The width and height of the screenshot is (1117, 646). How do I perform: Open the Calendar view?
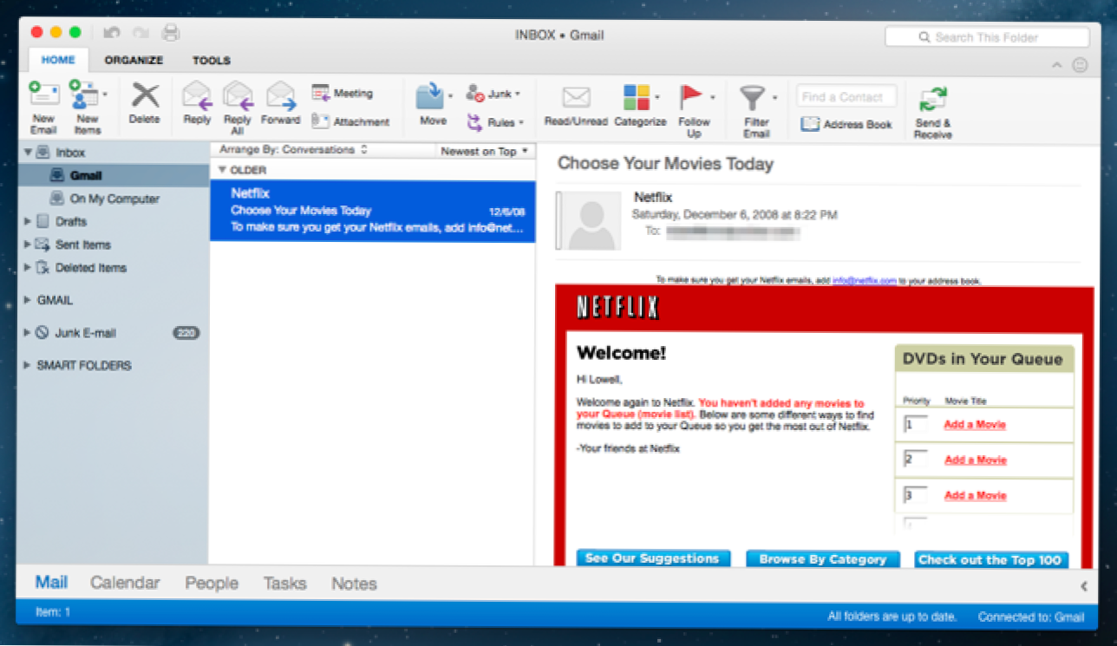point(125,584)
